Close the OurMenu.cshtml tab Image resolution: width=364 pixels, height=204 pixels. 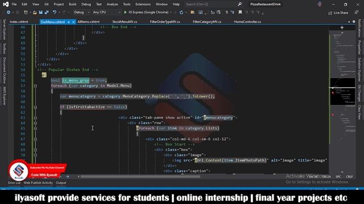pos(73,22)
